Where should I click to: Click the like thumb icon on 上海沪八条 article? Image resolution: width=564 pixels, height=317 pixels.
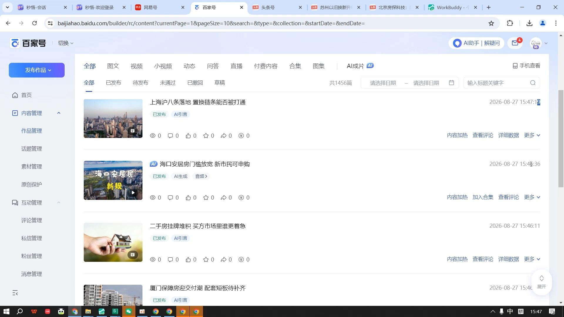point(188,136)
